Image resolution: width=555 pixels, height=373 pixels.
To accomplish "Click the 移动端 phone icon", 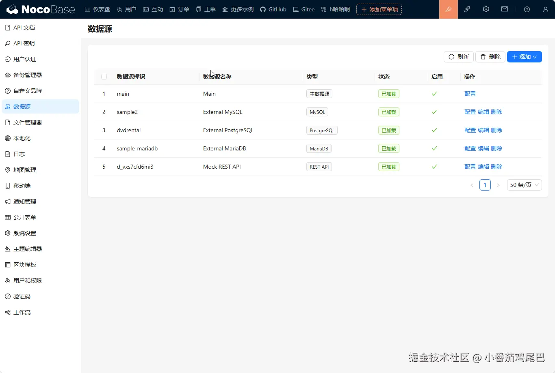I will pos(8,186).
